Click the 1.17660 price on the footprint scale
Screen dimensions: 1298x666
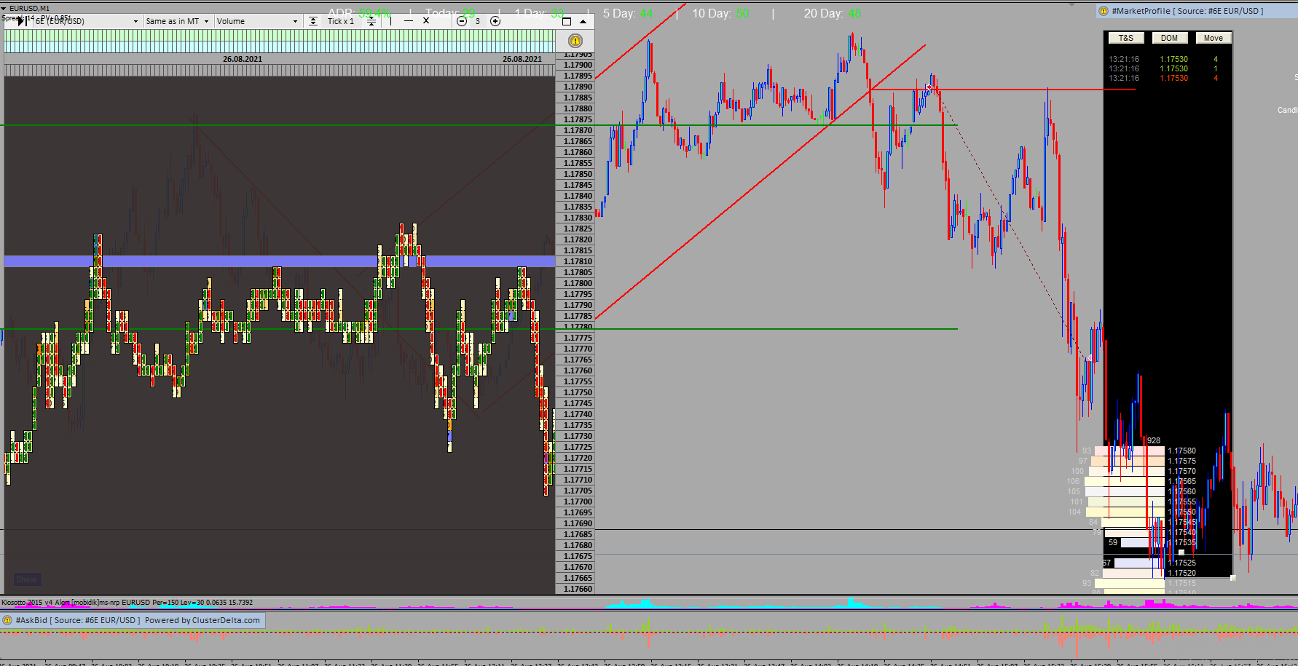tap(578, 589)
